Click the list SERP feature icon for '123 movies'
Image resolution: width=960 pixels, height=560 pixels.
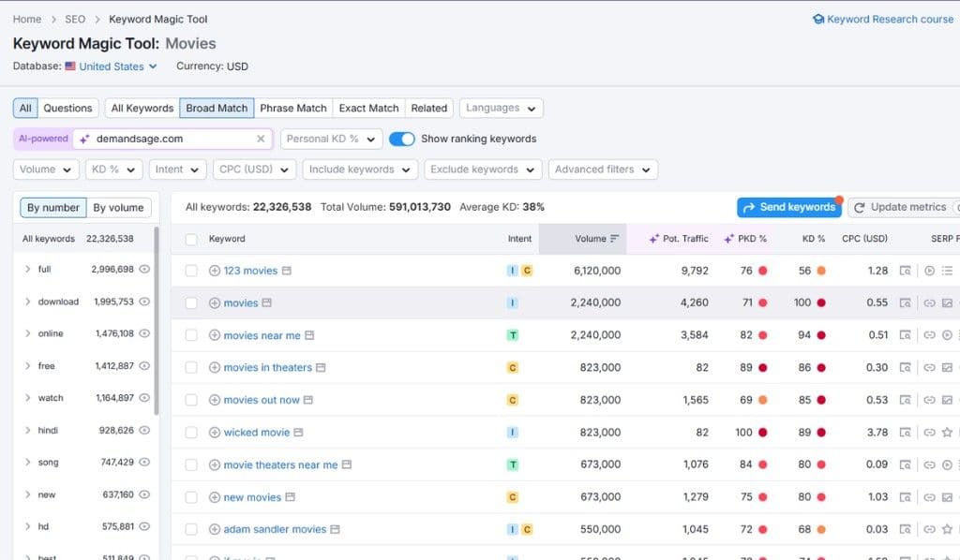click(947, 271)
